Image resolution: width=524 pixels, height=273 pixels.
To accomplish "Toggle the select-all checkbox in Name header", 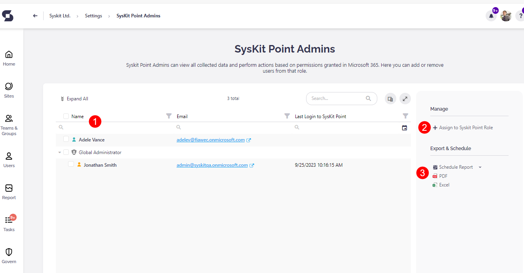I will click(x=66, y=116).
